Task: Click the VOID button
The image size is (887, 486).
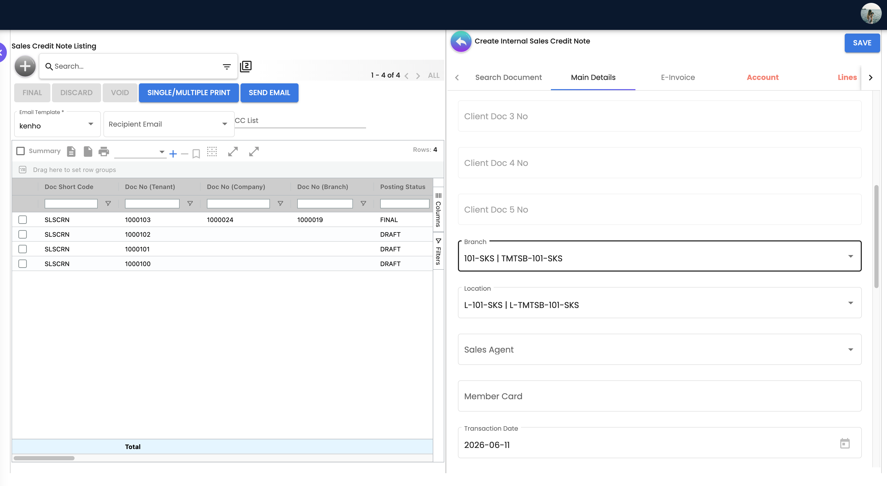Action: point(120,93)
